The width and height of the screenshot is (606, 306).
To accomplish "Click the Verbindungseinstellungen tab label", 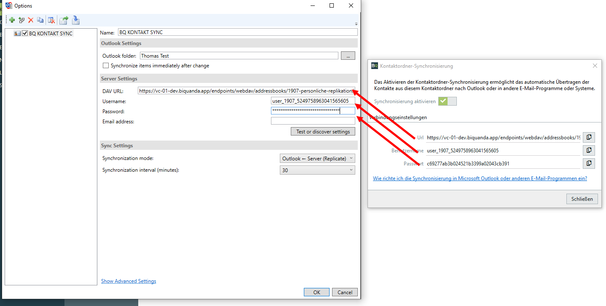I will click(398, 117).
